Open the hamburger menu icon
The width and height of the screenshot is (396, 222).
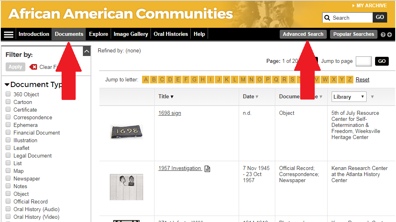[8, 34]
